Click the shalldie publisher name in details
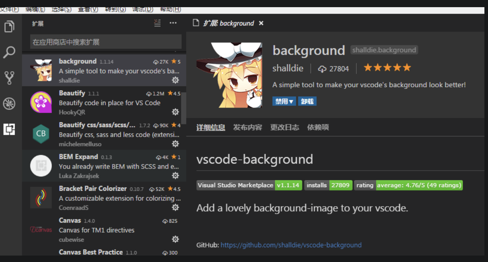The image size is (488, 262). coord(288,68)
